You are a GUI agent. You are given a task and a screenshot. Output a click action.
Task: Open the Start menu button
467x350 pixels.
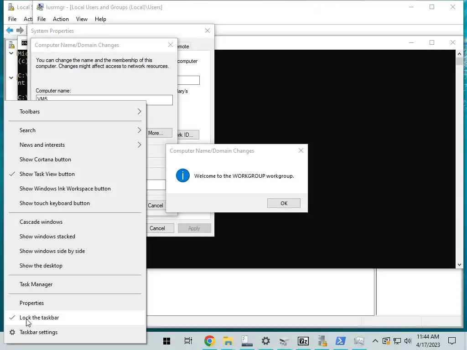(167, 341)
